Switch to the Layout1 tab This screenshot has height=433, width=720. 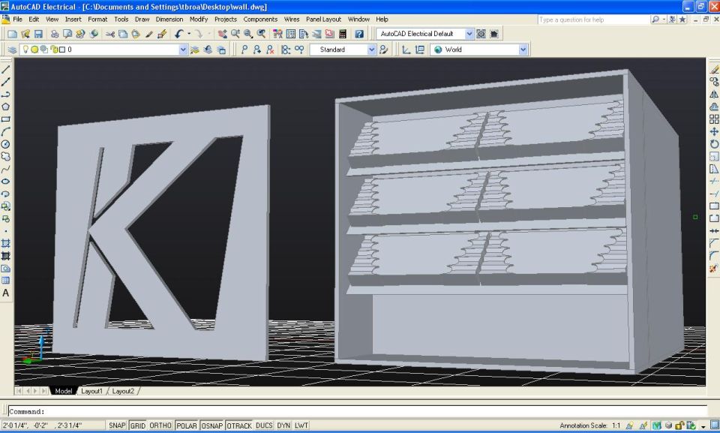[x=91, y=391]
